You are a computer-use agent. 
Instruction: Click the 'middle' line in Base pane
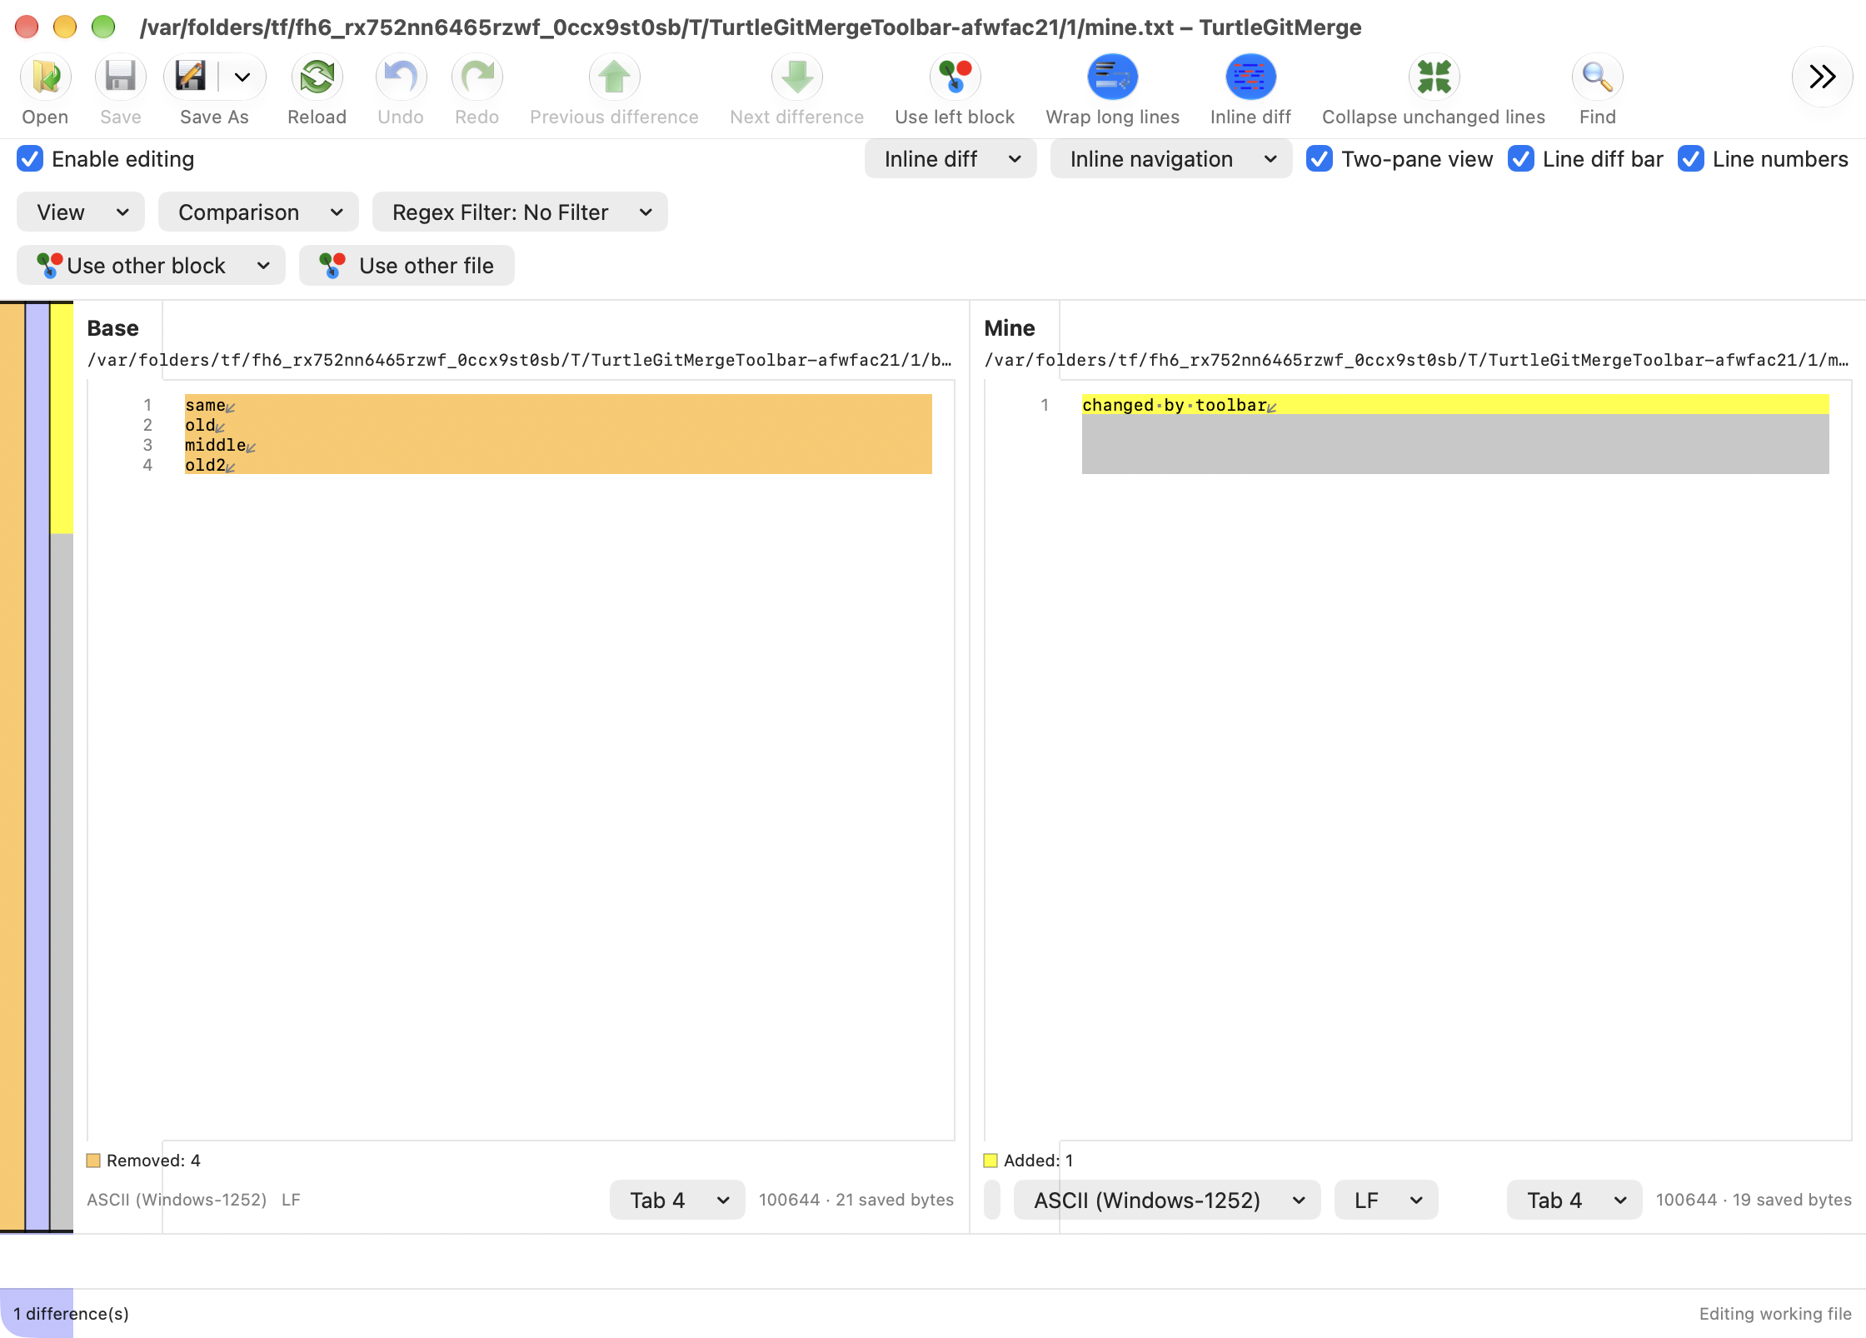[x=558, y=445]
